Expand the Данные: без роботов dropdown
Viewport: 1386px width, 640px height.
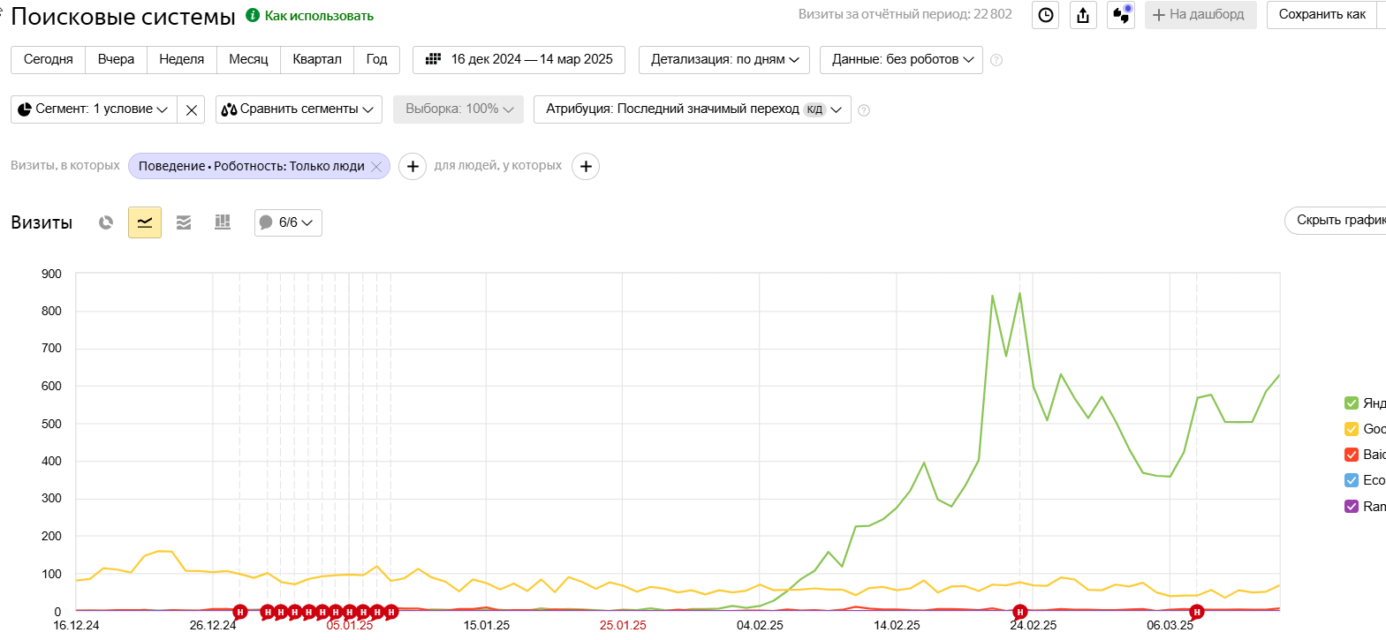click(x=901, y=60)
